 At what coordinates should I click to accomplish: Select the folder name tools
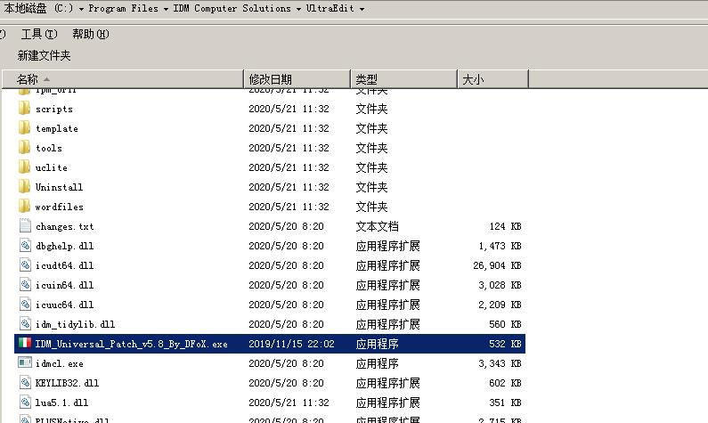click(49, 148)
